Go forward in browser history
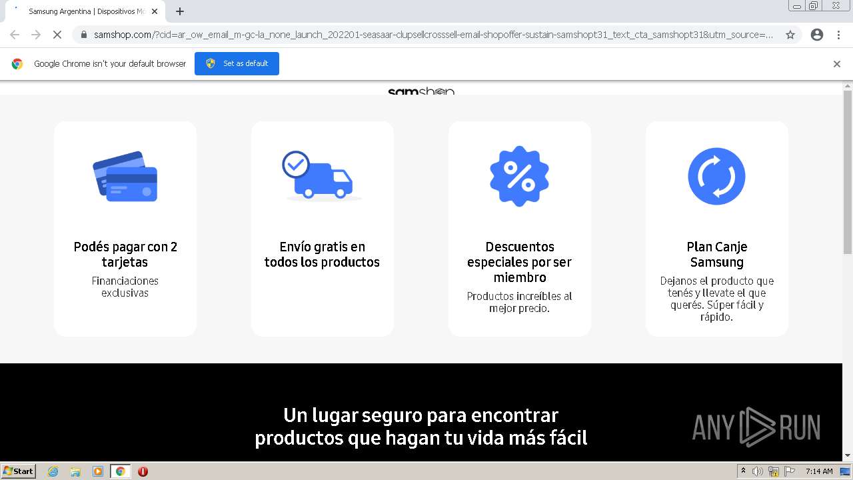The height and width of the screenshot is (480, 853). (x=36, y=35)
